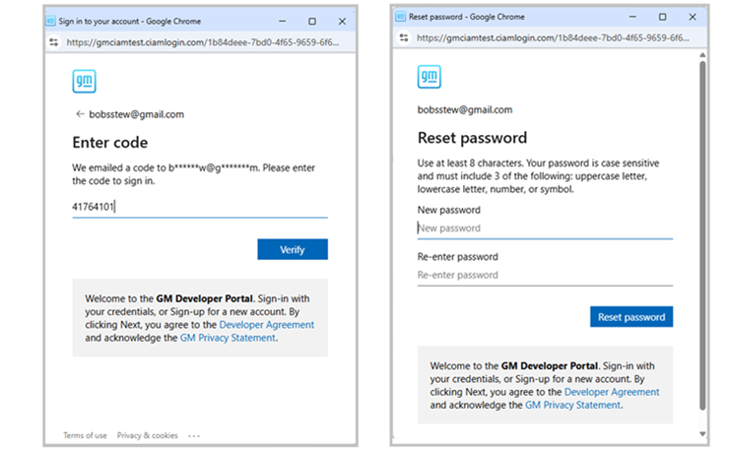This screenshot has height=453, width=729.
Task: Open the three-dot more options in sign-in footer
Action: (x=194, y=435)
